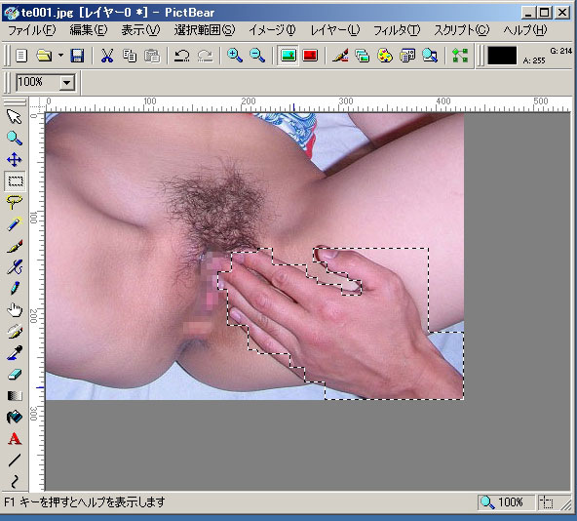Open the フィルタ(T) menu

(x=397, y=30)
